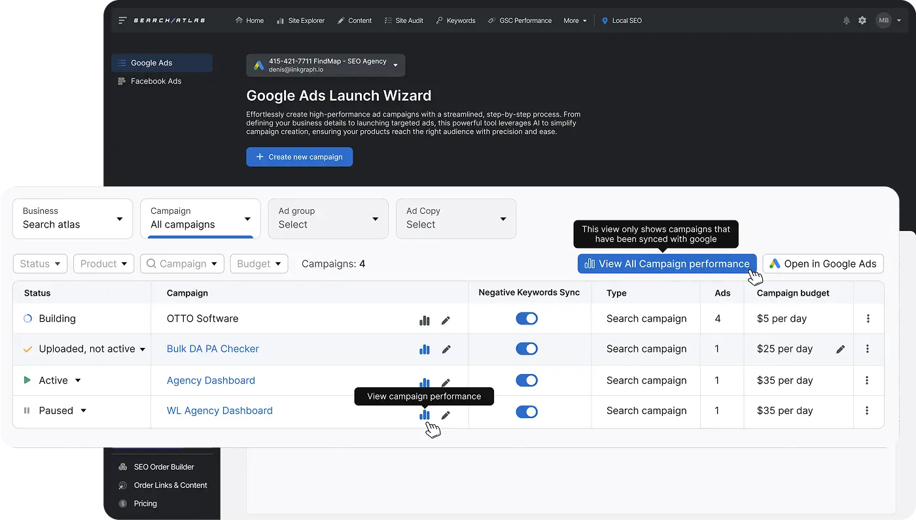The height and width of the screenshot is (520, 916).
Task: Click the Campaign budget column header
Action: point(793,293)
